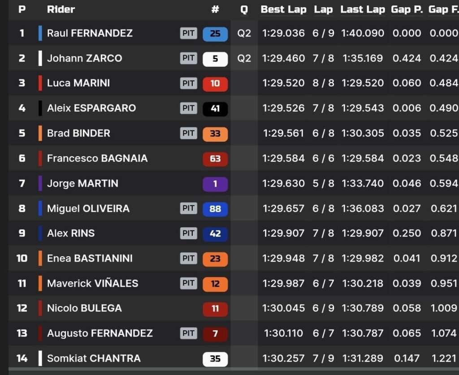
Task: Click the Gap P. column header
Action: point(407,9)
